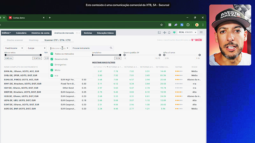Image resolution: width=255 pixels, height=143 pixels.
Task: Open the calendar browser extension icon
Action: coord(170,25)
